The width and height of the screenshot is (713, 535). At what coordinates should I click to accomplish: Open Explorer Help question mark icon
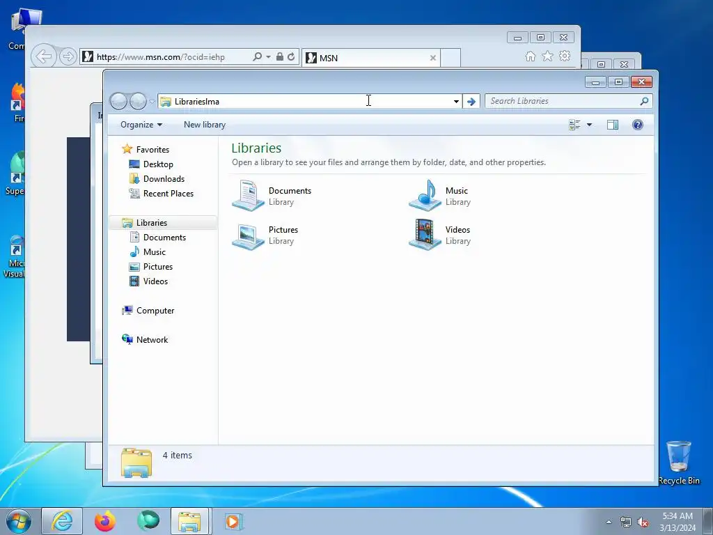(x=638, y=125)
